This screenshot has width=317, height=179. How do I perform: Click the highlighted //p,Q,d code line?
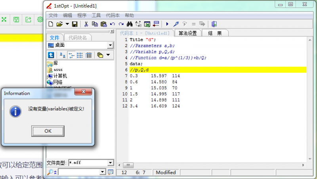coord(218,70)
